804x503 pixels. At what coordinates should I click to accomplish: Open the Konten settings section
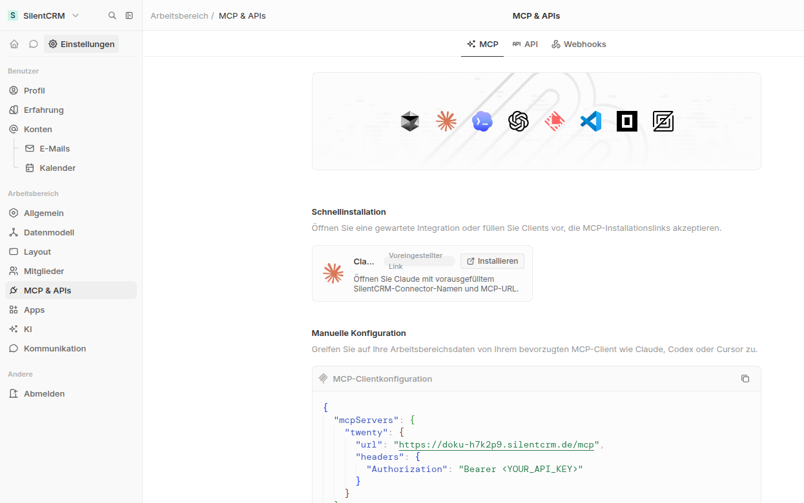click(71, 129)
